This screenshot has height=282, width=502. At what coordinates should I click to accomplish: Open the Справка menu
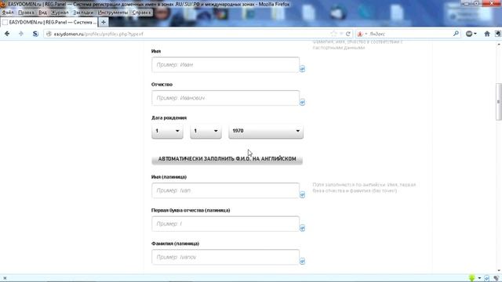pos(141,13)
